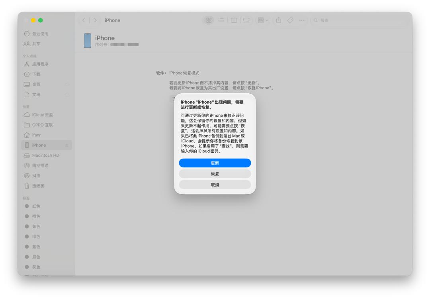This screenshot has height=299, width=430.
Task: Switch to gallery view
Action: 246,20
